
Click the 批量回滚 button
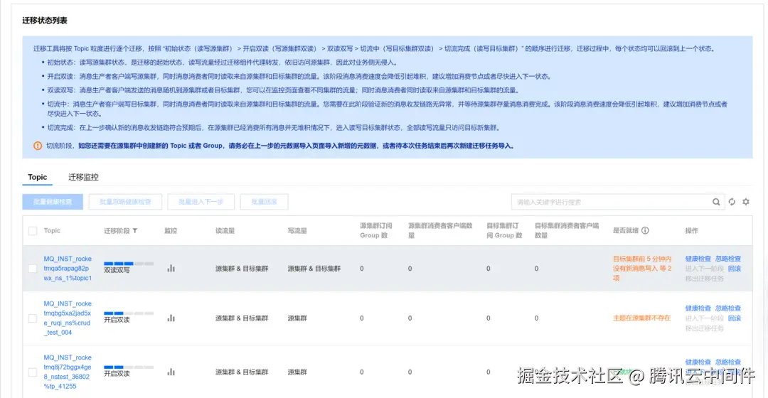pyautogui.click(x=264, y=202)
